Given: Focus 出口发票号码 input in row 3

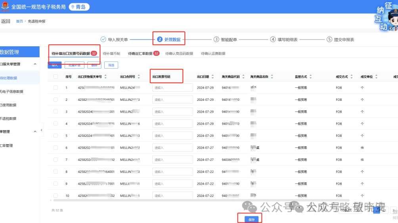Looking at the screenshot, I should pyautogui.click(x=172, y=111).
